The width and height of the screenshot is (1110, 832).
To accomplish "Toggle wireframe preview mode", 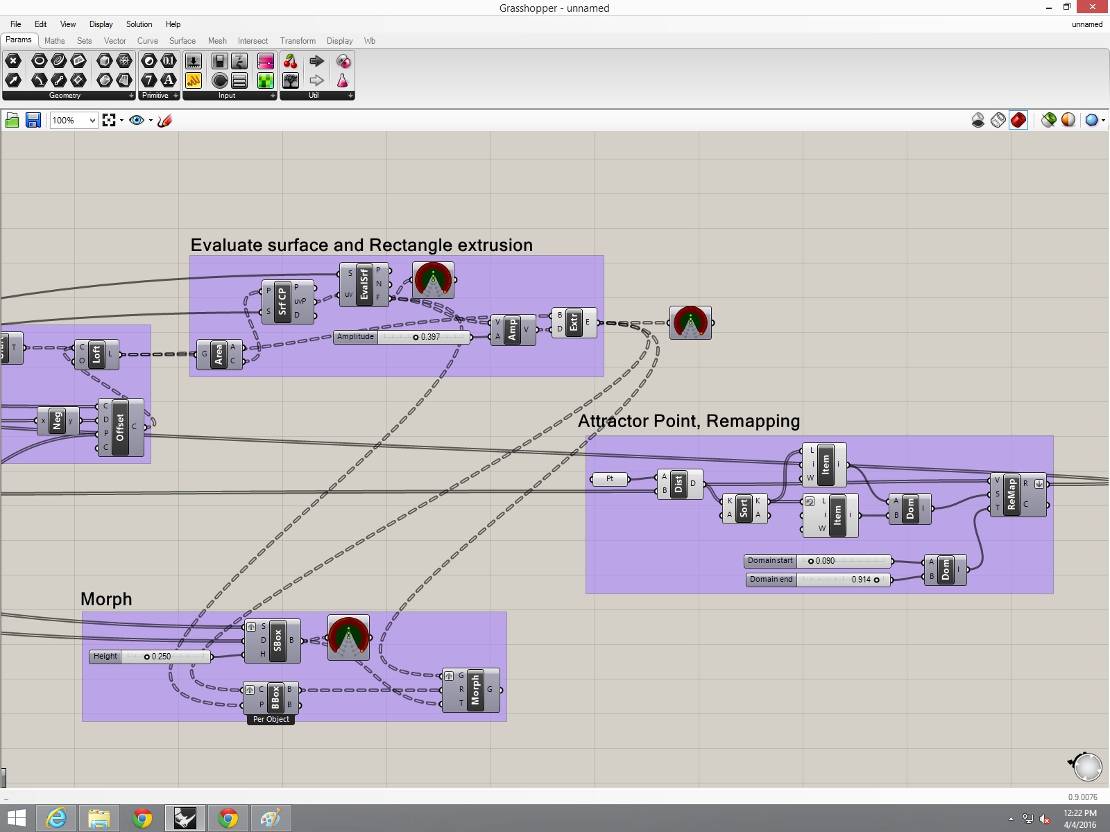I will [998, 121].
